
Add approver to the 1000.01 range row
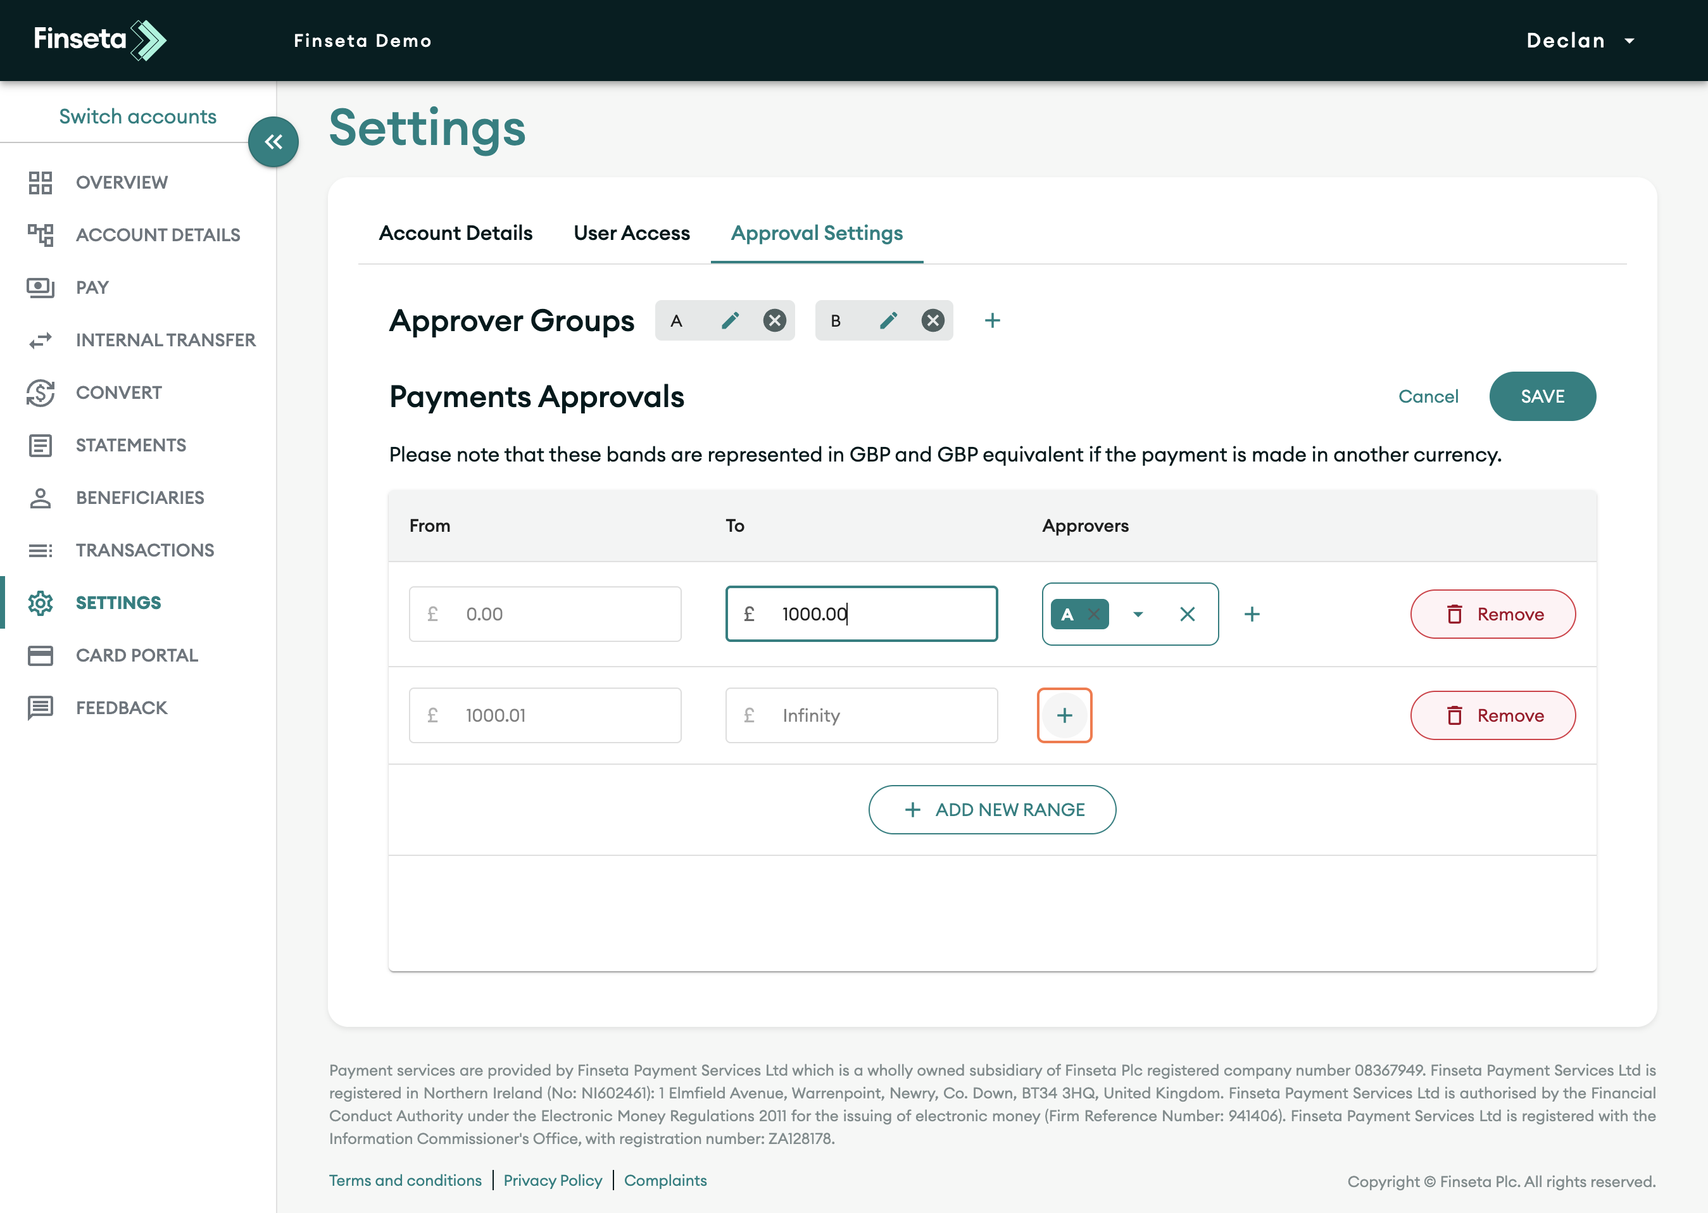1064,715
